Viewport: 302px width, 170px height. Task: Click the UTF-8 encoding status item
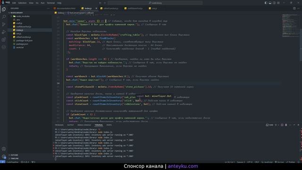(x=250, y=162)
